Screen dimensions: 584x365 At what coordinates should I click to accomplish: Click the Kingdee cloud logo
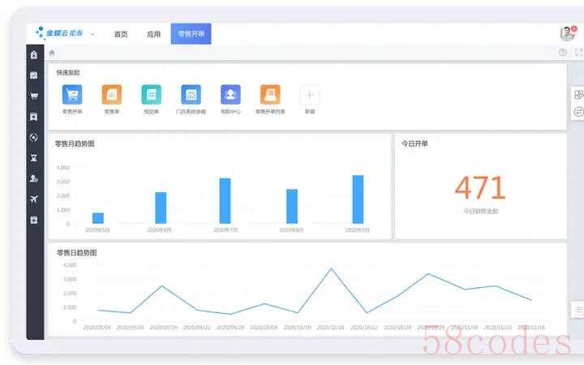[x=59, y=32]
